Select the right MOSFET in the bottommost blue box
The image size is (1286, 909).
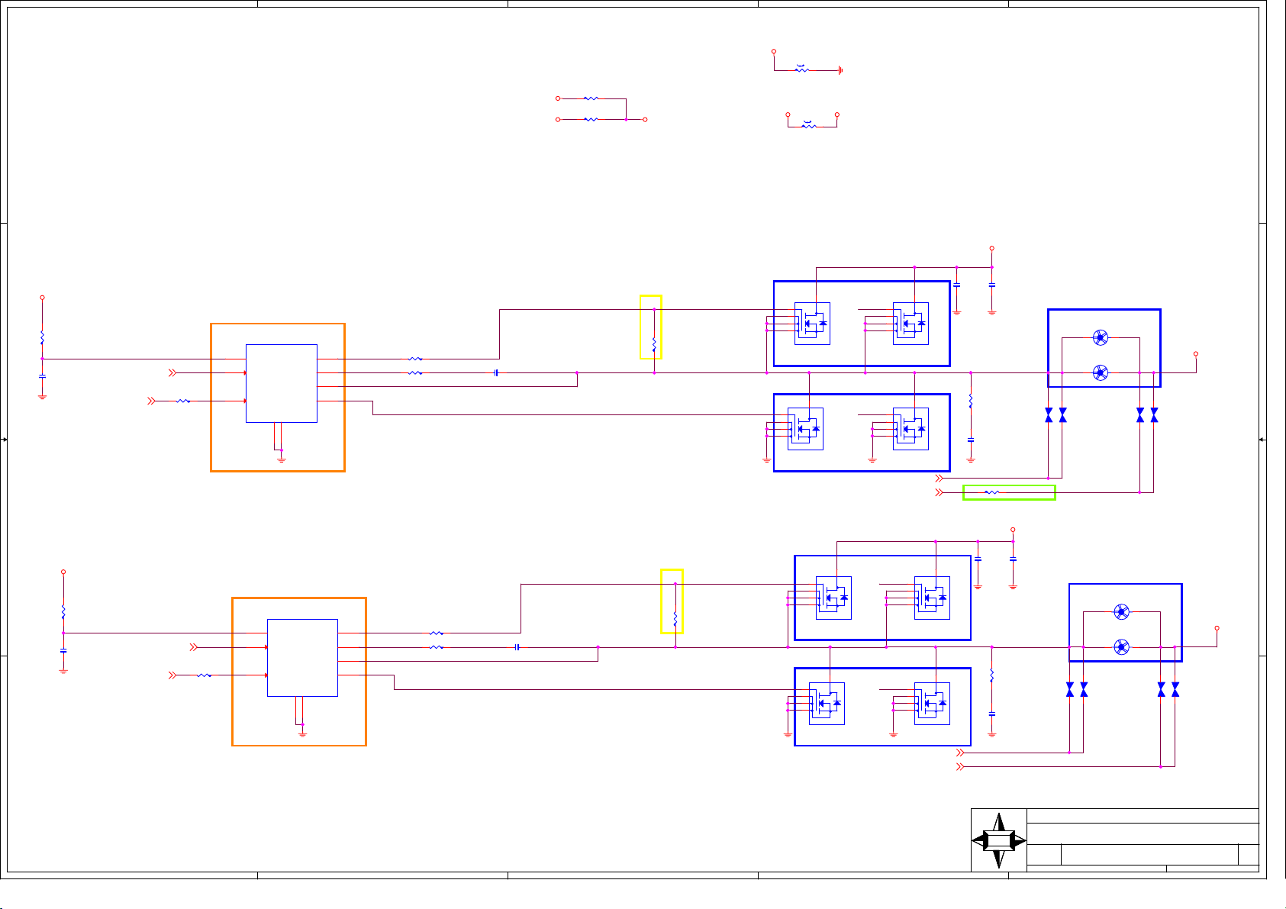click(932, 704)
